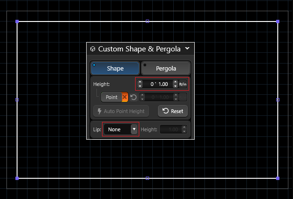Click the bottom-right corner handle of rectangle
293x199 pixels.
[x=278, y=178]
